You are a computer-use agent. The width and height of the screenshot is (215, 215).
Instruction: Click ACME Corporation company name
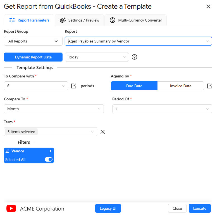[x=42, y=209]
